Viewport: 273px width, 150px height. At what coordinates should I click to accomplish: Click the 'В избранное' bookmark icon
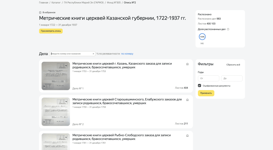(40, 12)
